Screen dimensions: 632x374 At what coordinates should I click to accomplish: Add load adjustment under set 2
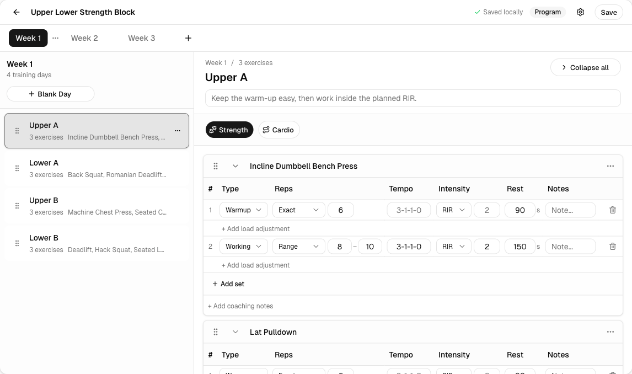pyautogui.click(x=255, y=265)
